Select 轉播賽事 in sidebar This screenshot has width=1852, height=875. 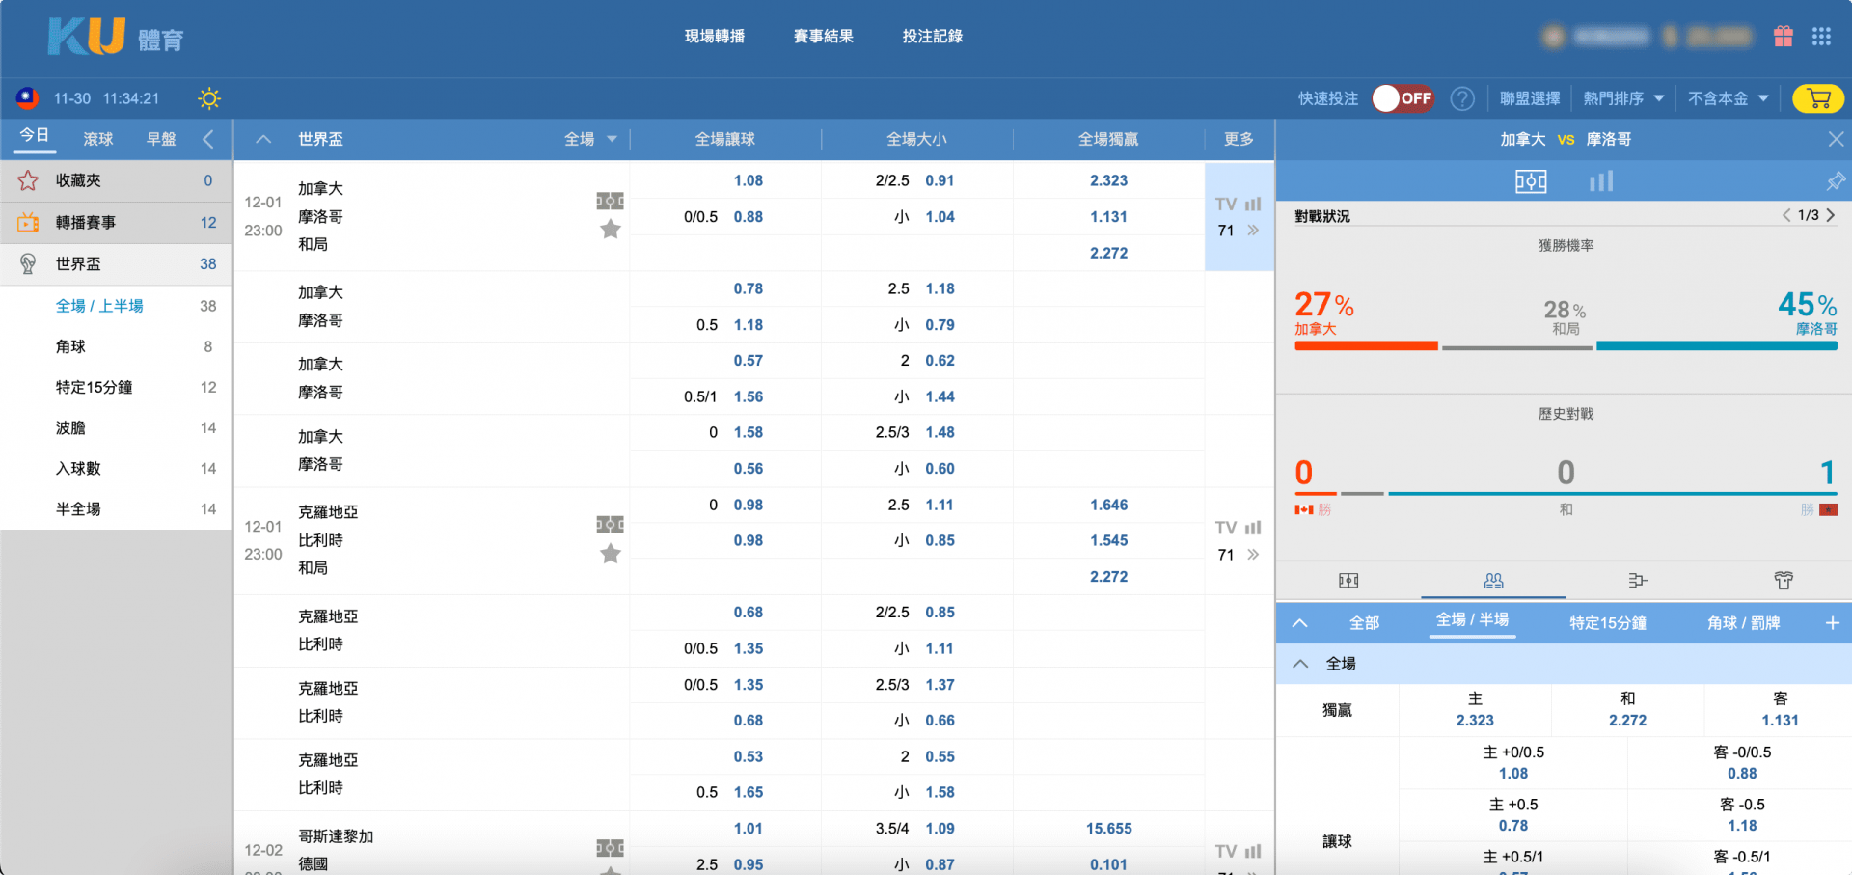click(116, 223)
